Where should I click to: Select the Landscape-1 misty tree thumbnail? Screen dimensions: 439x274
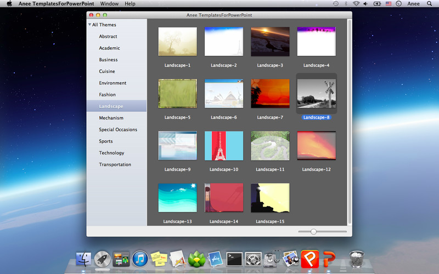click(x=177, y=42)
